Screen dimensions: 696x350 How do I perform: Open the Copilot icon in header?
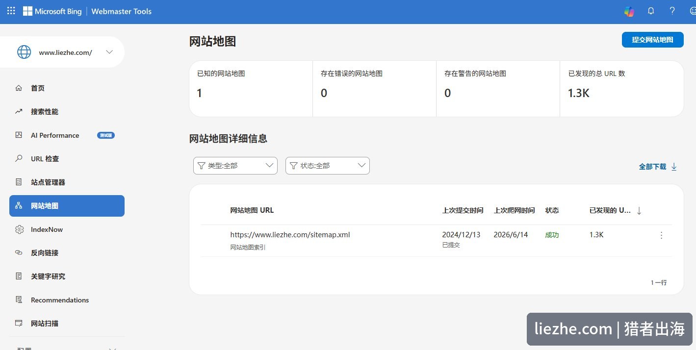pos(629,11)
